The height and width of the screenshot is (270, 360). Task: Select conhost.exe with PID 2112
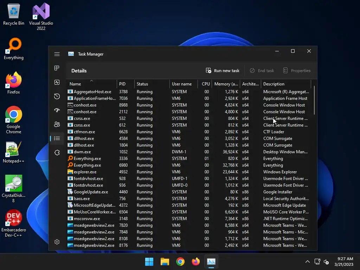[x=189, y=111]
